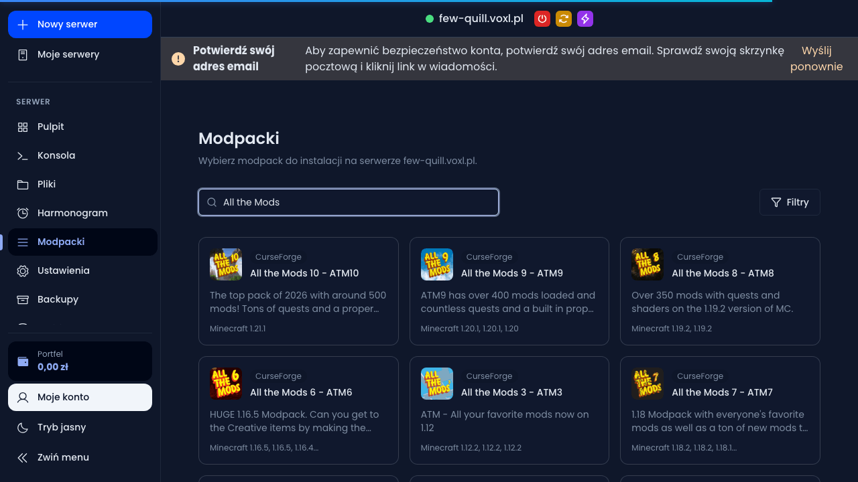Open the Pulpit menu item
This screenshot has width=858, height=482.
coord(82,127)
